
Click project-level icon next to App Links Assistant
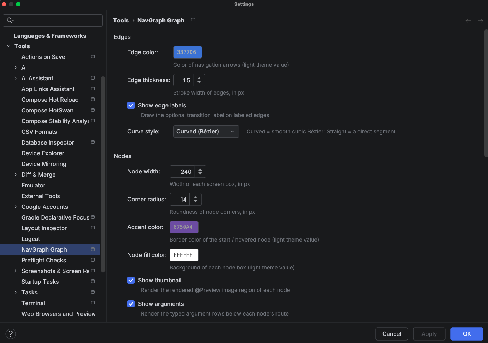tap(93, 89)
